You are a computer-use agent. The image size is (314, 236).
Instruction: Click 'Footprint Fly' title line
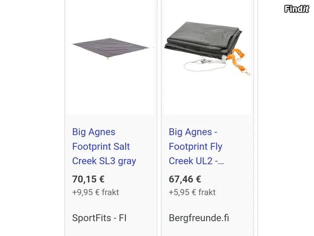pos(195,147)
